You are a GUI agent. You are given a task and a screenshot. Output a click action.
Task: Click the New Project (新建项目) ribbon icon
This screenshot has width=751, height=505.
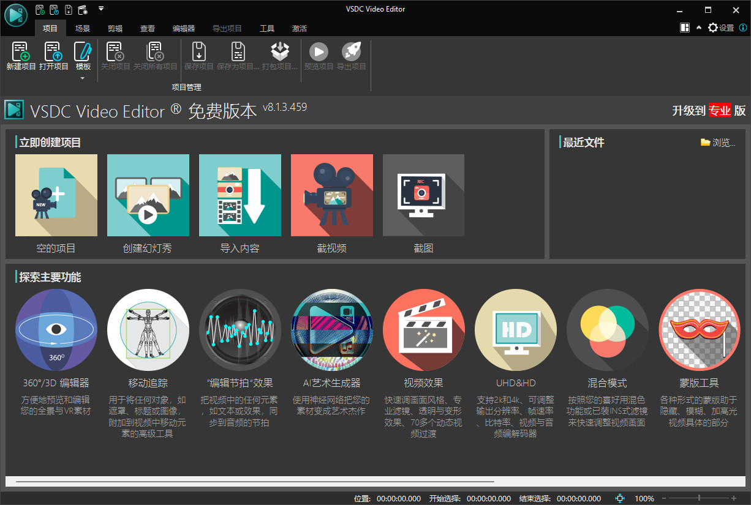(21, 51)
